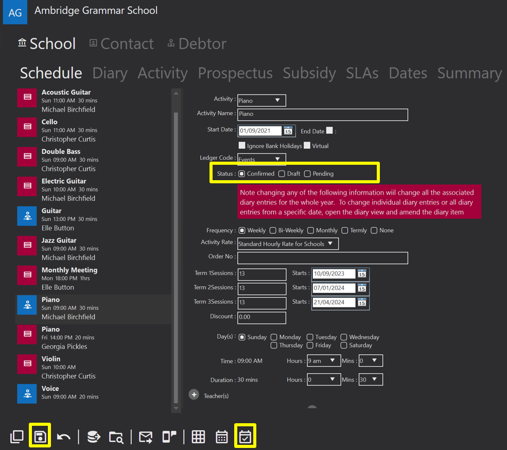507x450 pixels.
Task: Select Piano entry taught by Georgia Pickles
Action: (x=94, y=338)
